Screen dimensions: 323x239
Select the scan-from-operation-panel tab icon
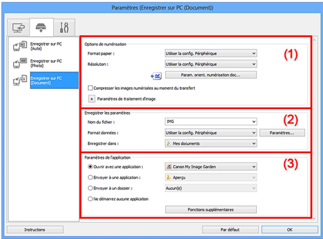click(x=41, y=28)
